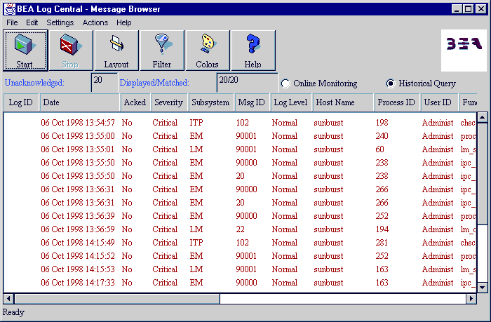The height and width of the screenshot is (322, 491).
Task: Click Process ID 198 cell
Action: pos(382,123)
